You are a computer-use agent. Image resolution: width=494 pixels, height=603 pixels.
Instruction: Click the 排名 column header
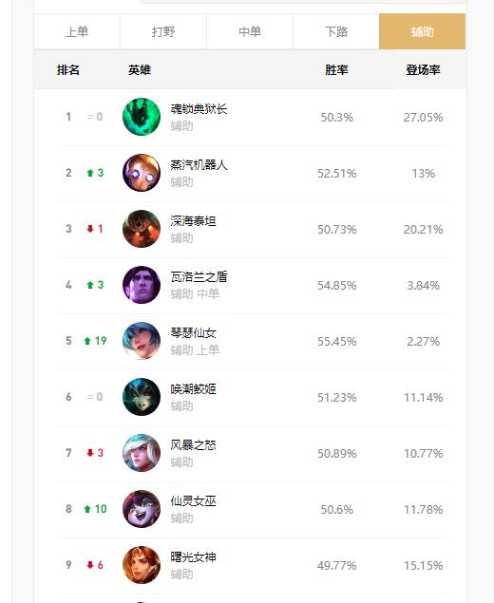(x=68, y=70)
